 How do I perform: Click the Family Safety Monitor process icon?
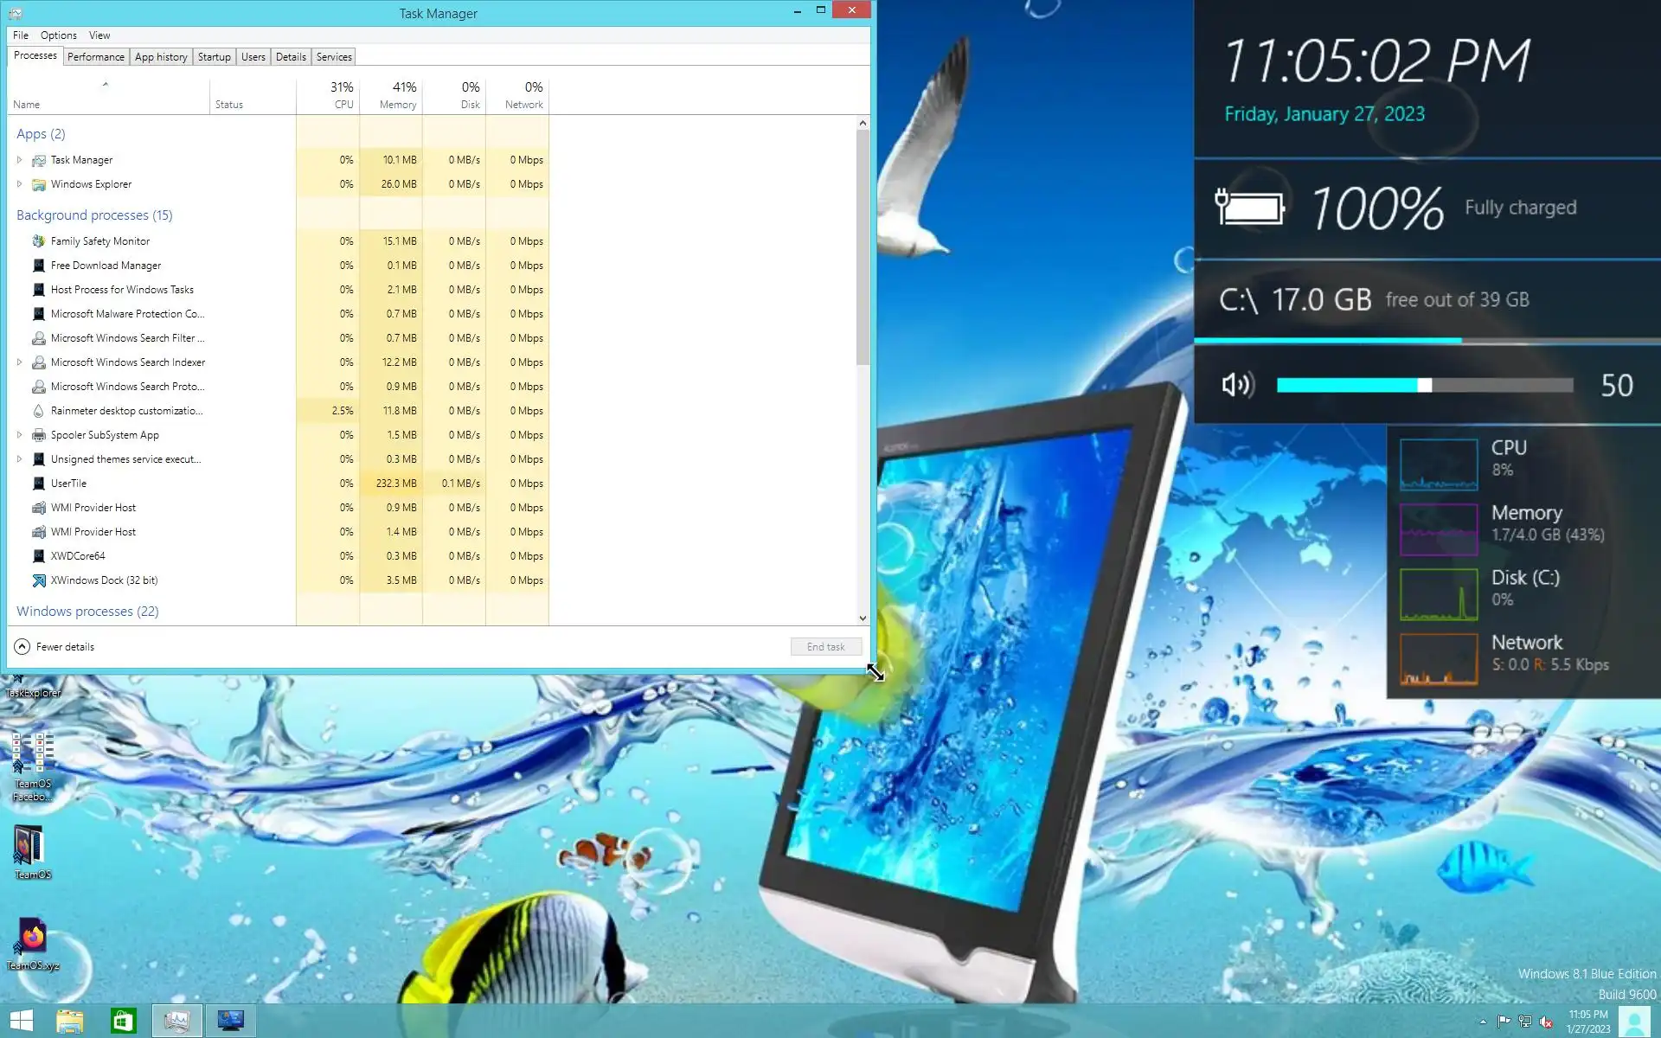[38, 241]
